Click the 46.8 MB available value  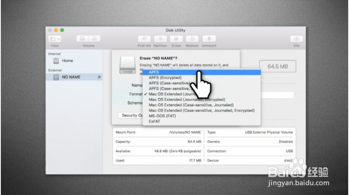(x=178, y=151)
